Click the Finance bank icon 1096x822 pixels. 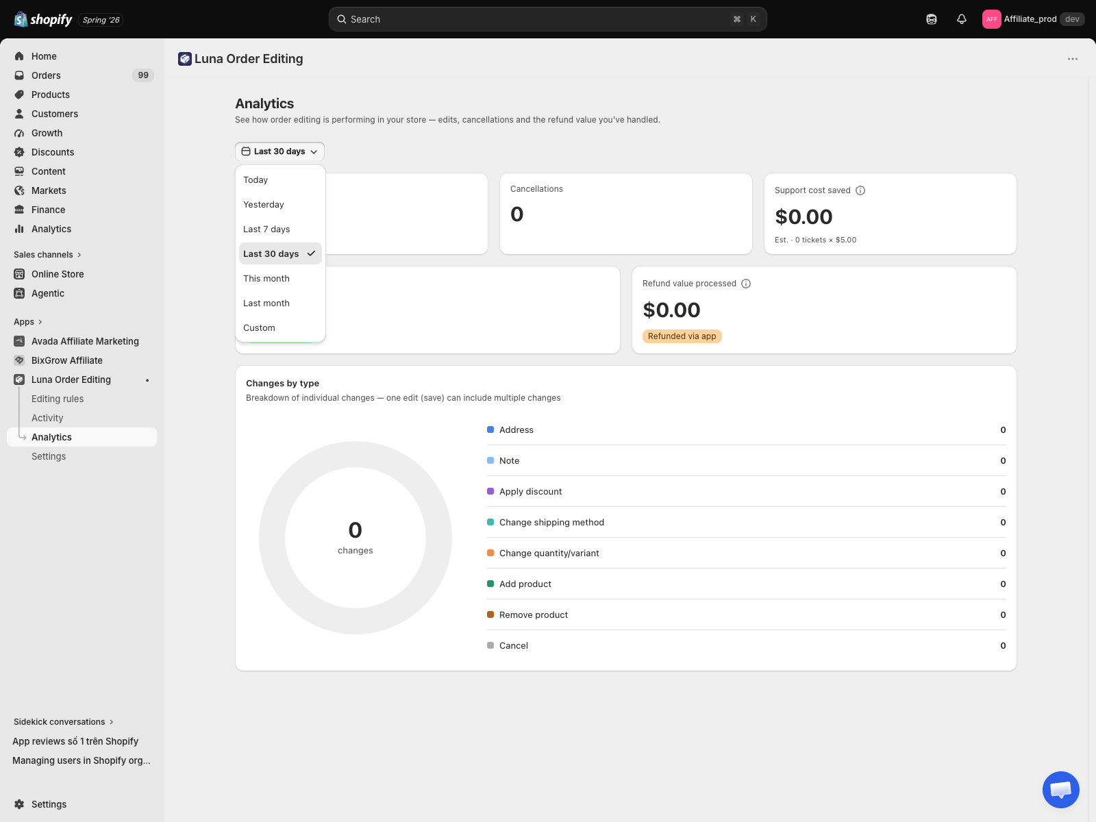pos(19,210)
